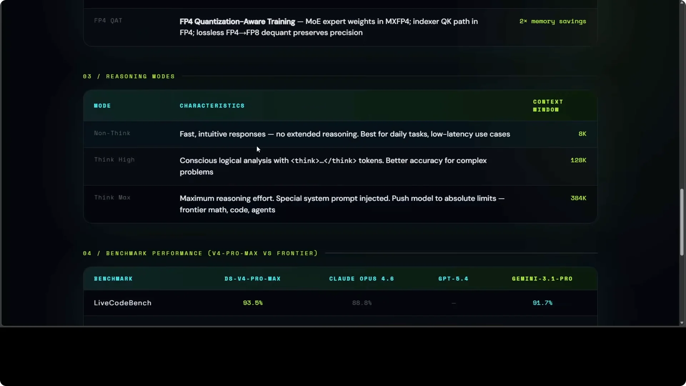Click 'FP4 Quantization-Aware Training' bold text
Screen dimensions: 686x386
[x=237, y=21]
